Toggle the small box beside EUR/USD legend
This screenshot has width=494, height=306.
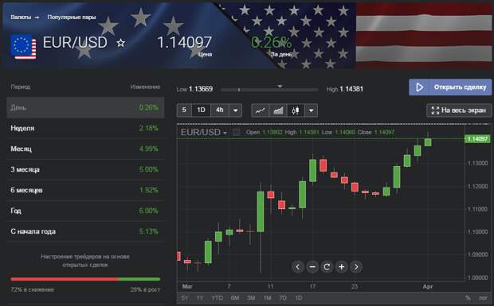236,132
